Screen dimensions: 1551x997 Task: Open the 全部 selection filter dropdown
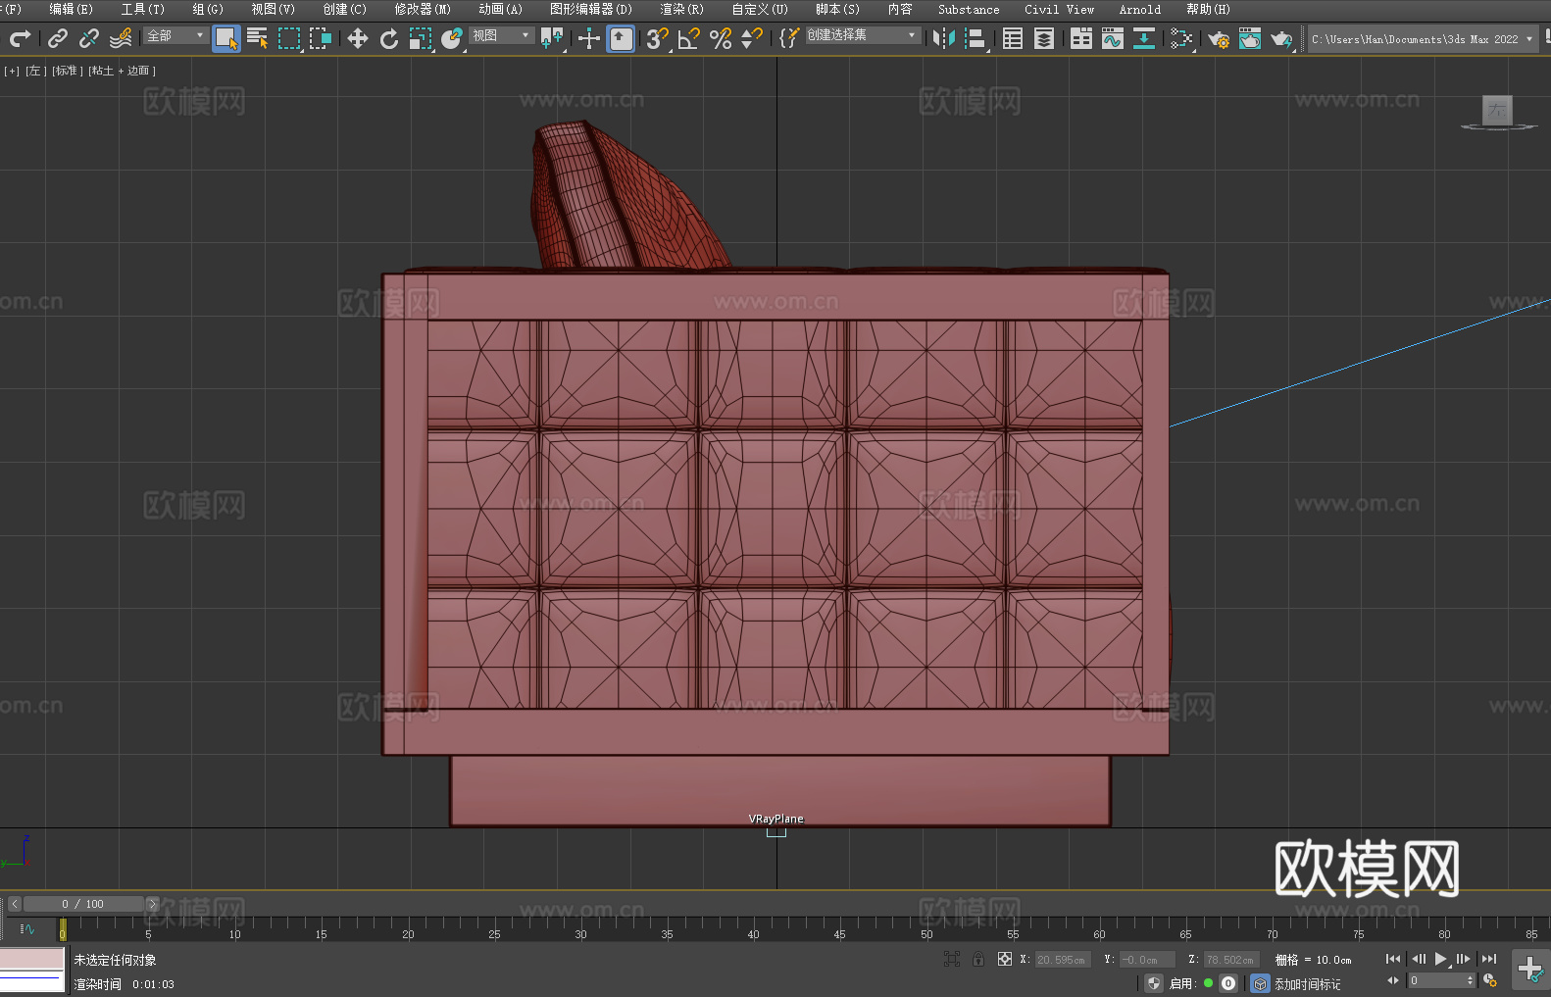click(x=175, y=35)
